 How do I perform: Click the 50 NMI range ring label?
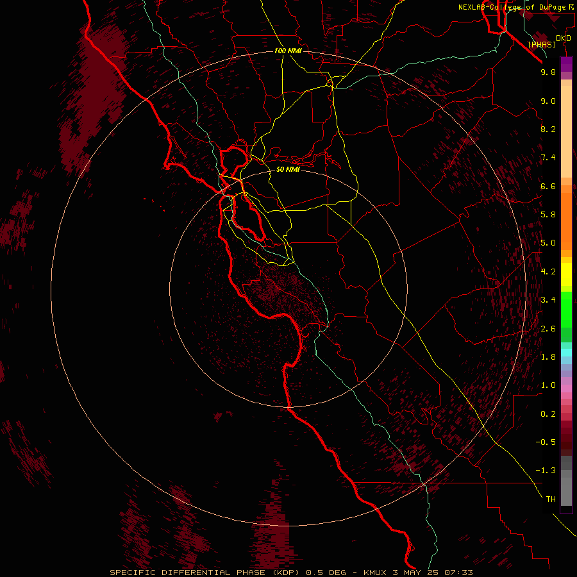pos(288,169)
